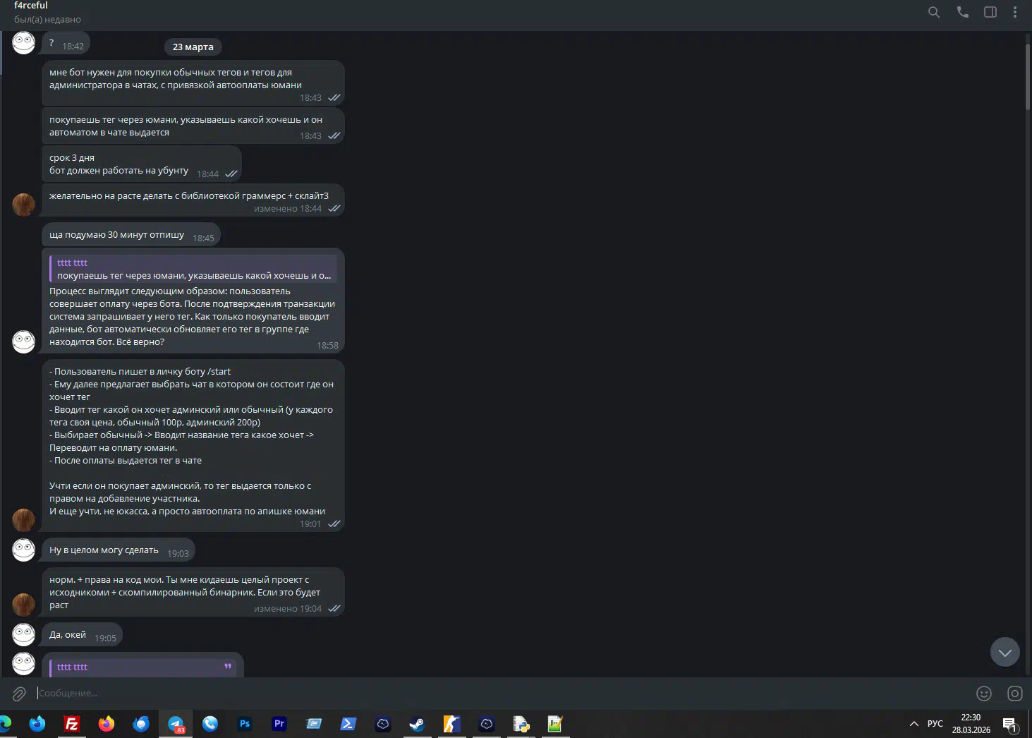
Task: Open search in this chat
Action: 933,12
